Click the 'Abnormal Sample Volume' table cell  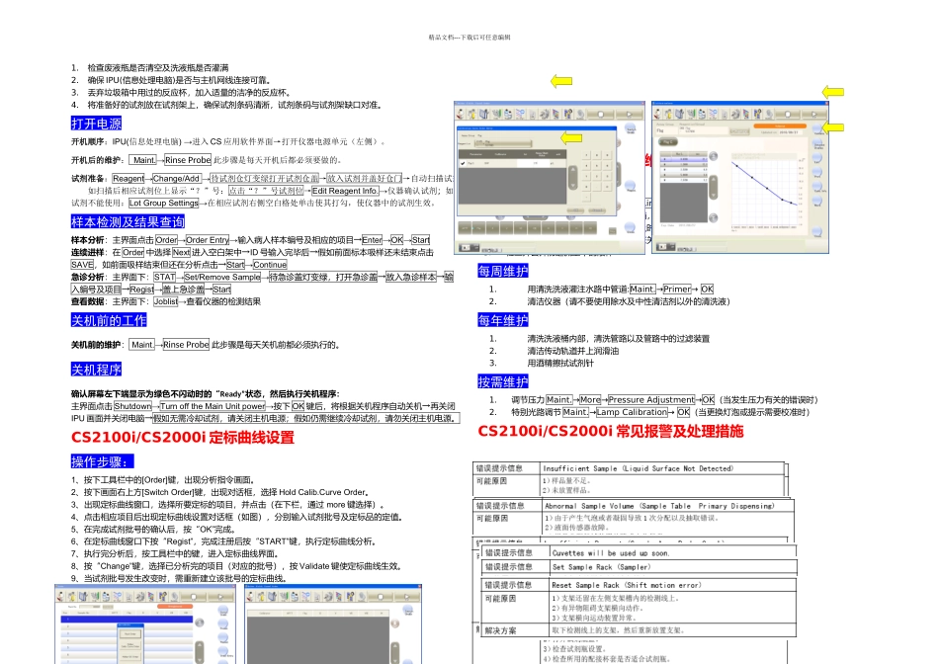pyautogui.click(x=668, y=506)
